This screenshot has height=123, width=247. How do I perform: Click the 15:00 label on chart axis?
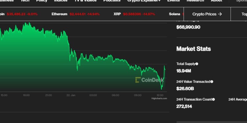tap(4, 95)
